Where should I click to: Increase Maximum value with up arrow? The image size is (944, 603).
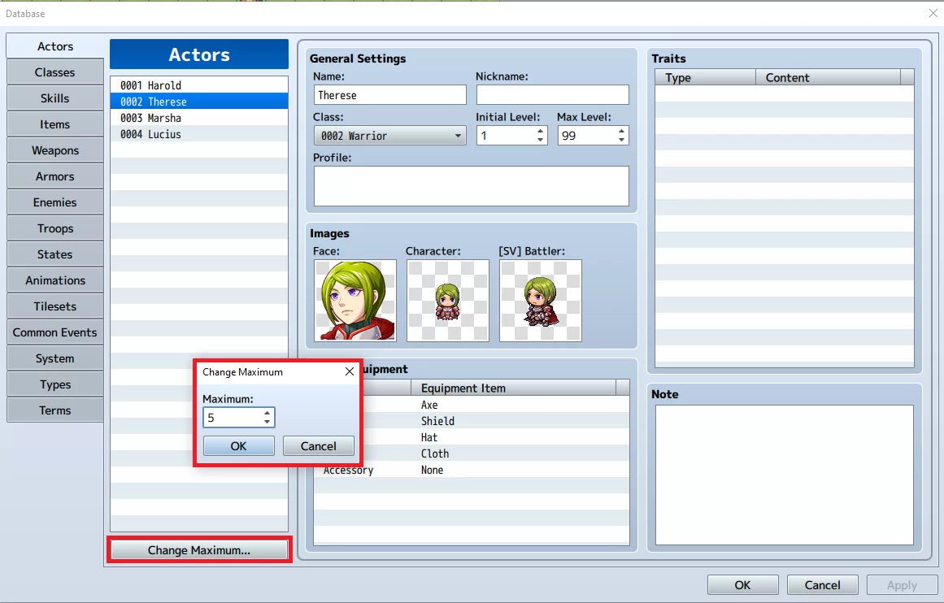click(x=267, y=414)
